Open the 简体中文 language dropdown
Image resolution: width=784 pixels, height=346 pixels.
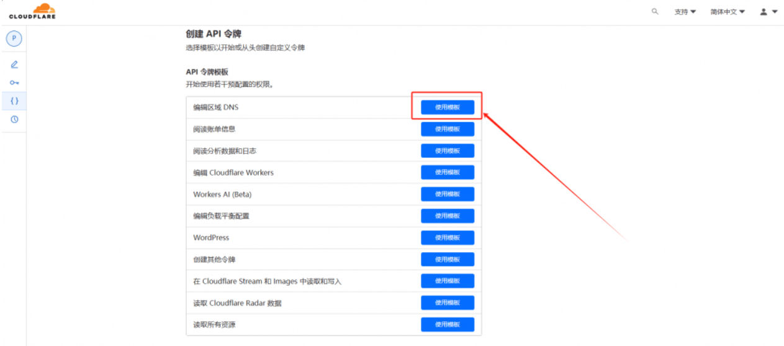[x=728, y=12]
